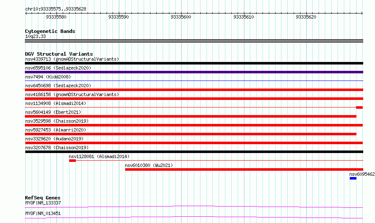
Task: Open the nsv6595106 (Sedlazeck2020) variant label
Action: pos(58,68)
